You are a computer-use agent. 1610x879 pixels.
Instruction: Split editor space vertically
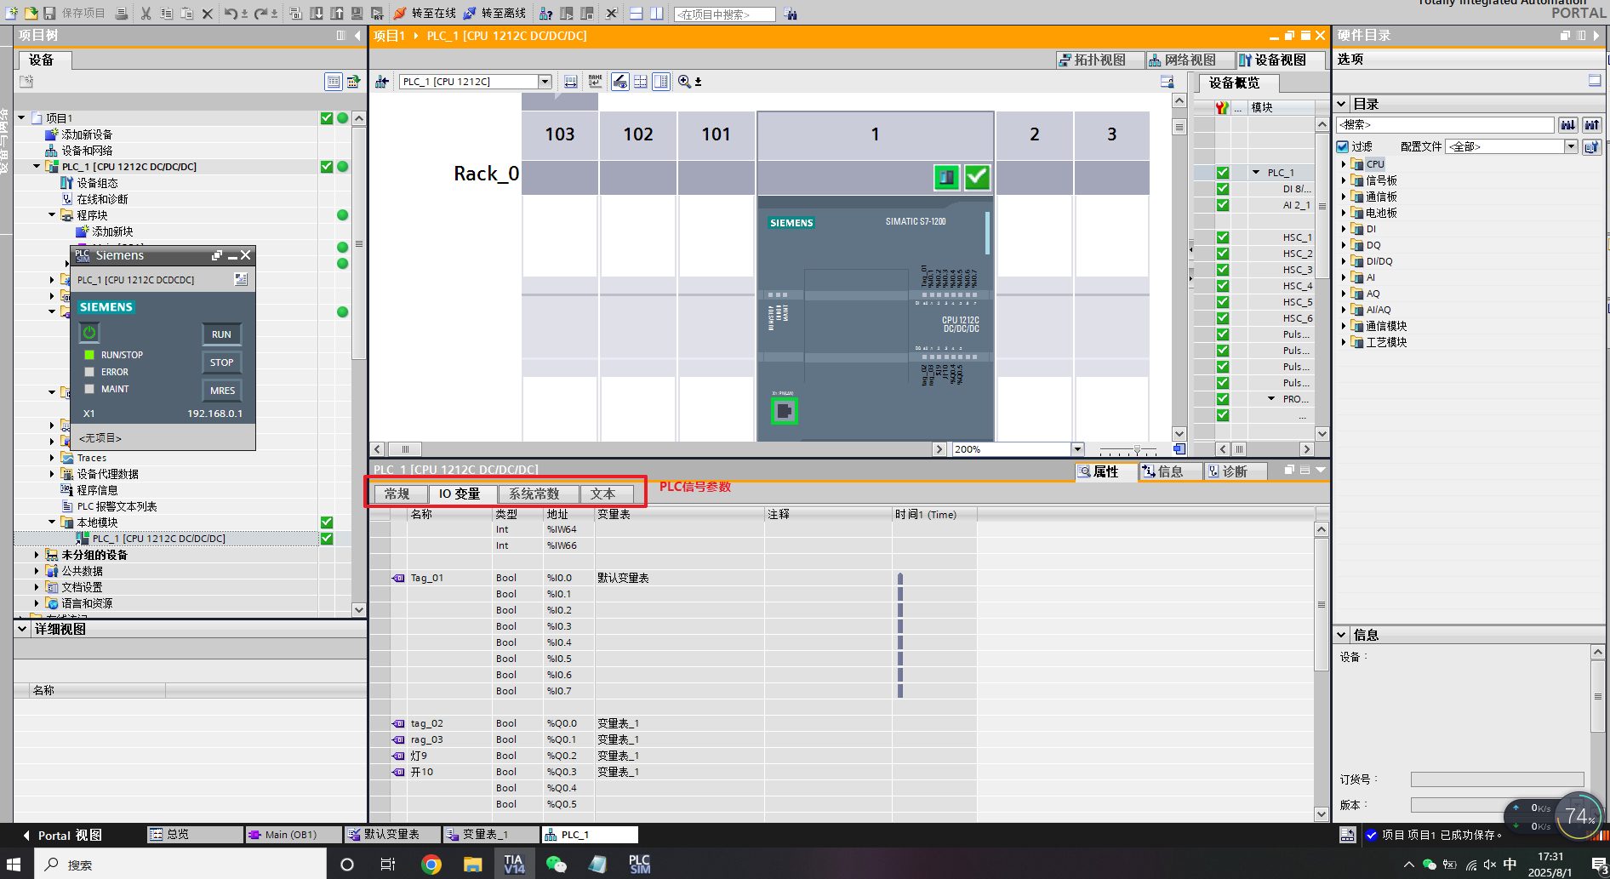pos(656,13)
